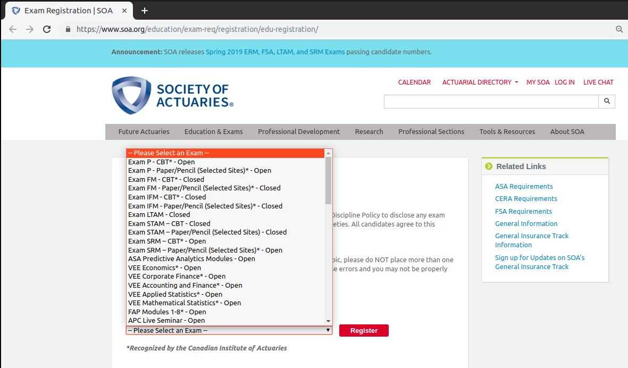Screen dimensions: 628x368
Task: Select 'FAP Modules 1-8* - Open' option
Action: coord(225,312)
